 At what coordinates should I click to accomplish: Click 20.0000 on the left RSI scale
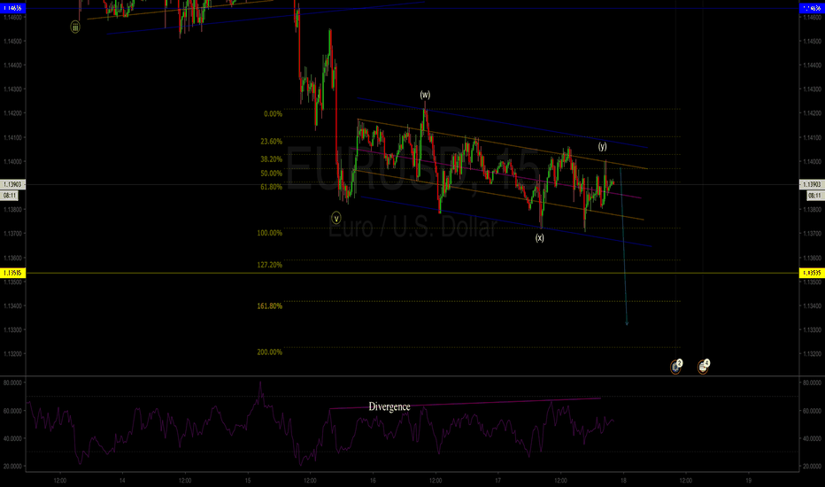coord(12,467)
